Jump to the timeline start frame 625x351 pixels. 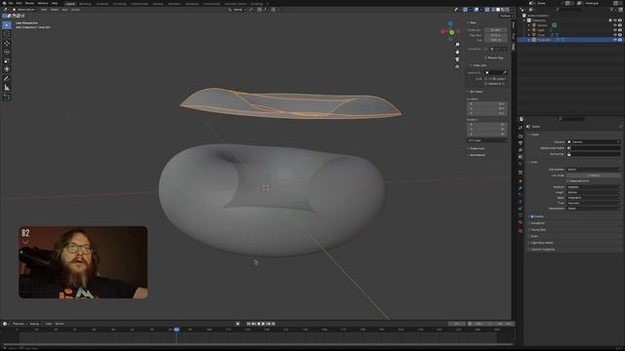(x=249, y=324)
